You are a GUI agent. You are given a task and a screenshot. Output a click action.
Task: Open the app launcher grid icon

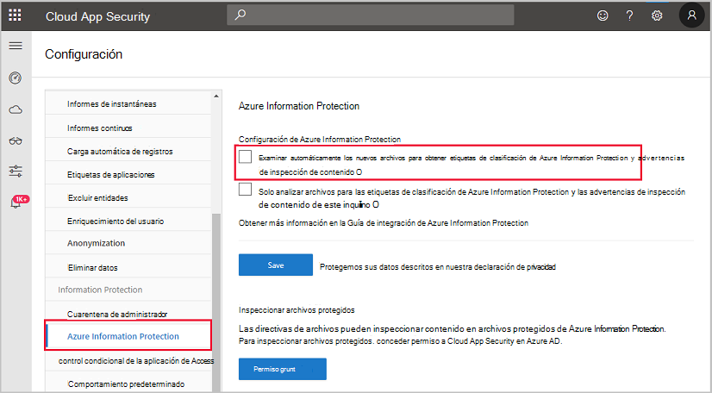point(15,16)
